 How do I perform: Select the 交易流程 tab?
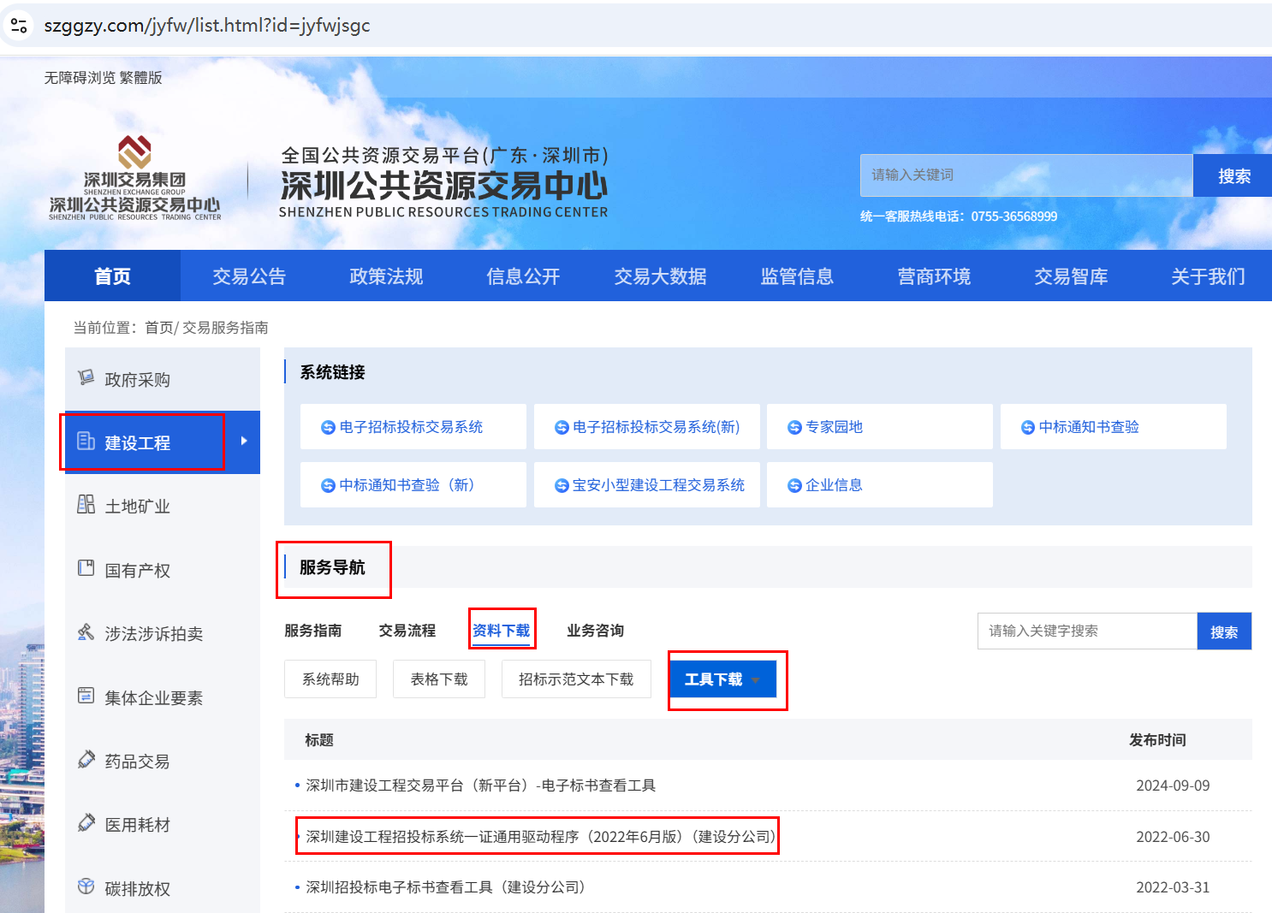click(x=407, y=631)
